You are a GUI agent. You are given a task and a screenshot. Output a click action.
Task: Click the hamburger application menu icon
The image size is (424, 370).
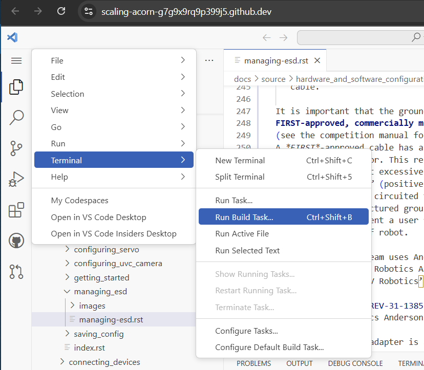pos(16,60)
